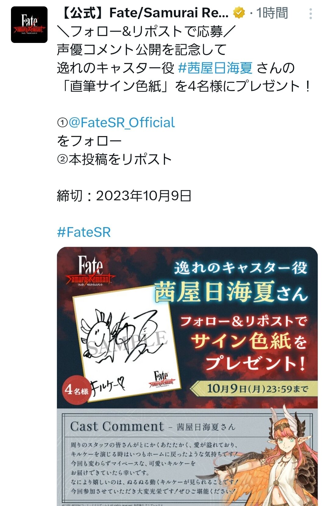Viewport: 329px width, 506px height.
Task: Click the red 4名様 circle badge
Action: coord(76,390)
